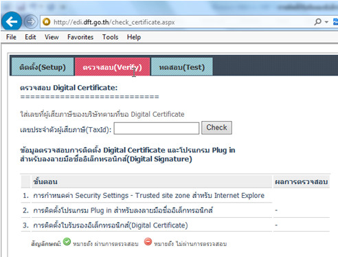Click the ขั้นตอน column header
Viewport: 338px width, 257px height.
pos(152,182)
